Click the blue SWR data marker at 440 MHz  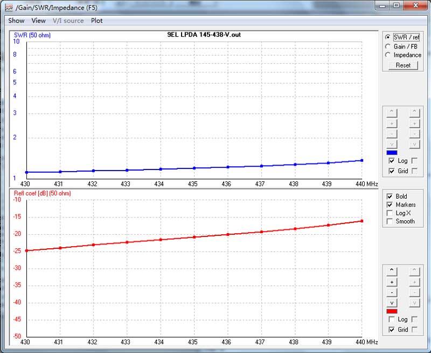click(362, 160)
